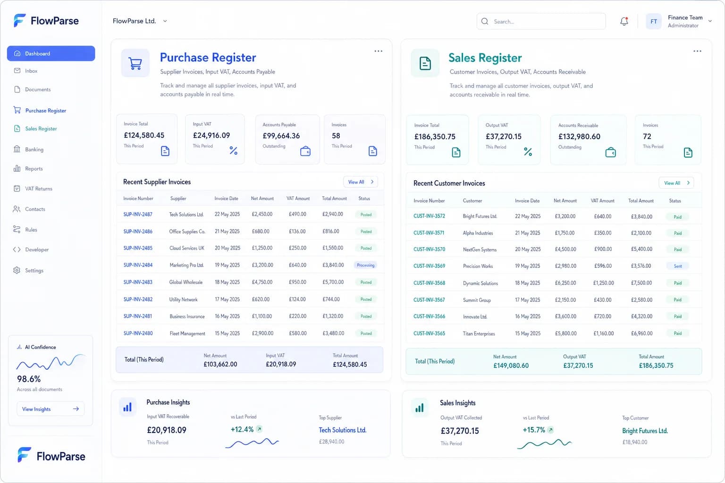Click the document icon in sales Invoice Total card
The height and width of the screenshot is (483, 725).
coord(456,152)
